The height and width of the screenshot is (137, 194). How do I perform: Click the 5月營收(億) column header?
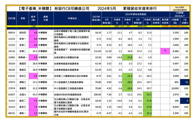tap(107, 21)
